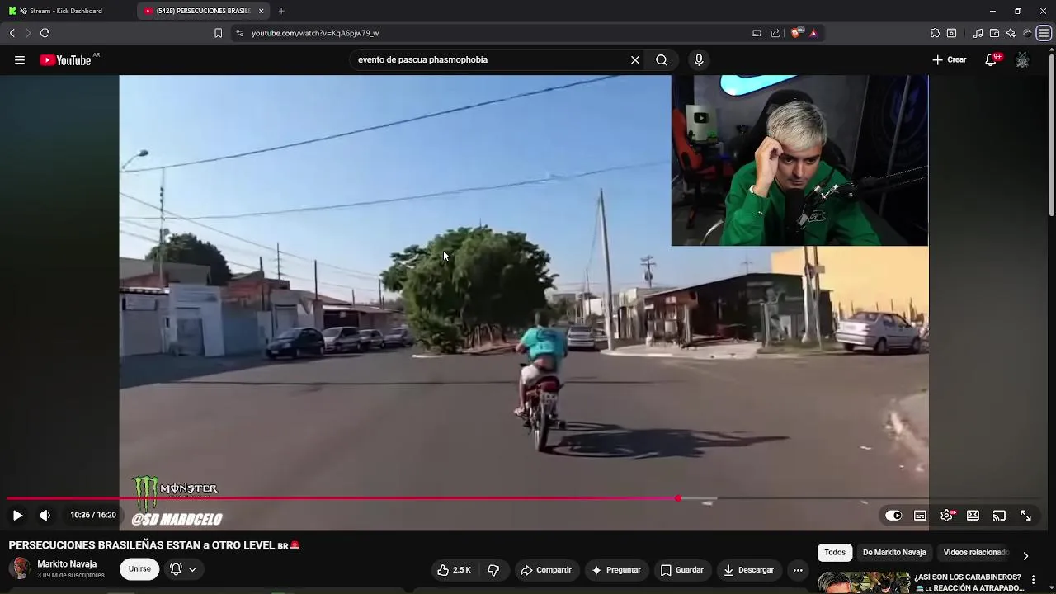
Task: Clear the search box text
Action: click(x=635, y=60)
